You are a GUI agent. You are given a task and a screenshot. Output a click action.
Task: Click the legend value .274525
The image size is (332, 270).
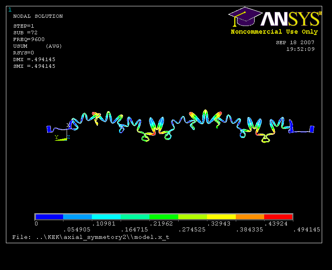pyautogui.click(x=192, y=229)
